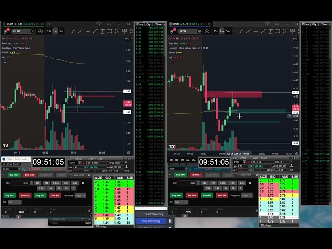This screenshot has width=332, height=249.
Task: Open Template Single dropdown in IPDN Active Trader
Action: 247,195
